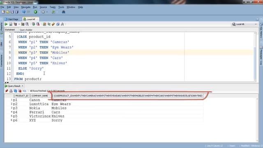Open the Window menu

[71, 7]
